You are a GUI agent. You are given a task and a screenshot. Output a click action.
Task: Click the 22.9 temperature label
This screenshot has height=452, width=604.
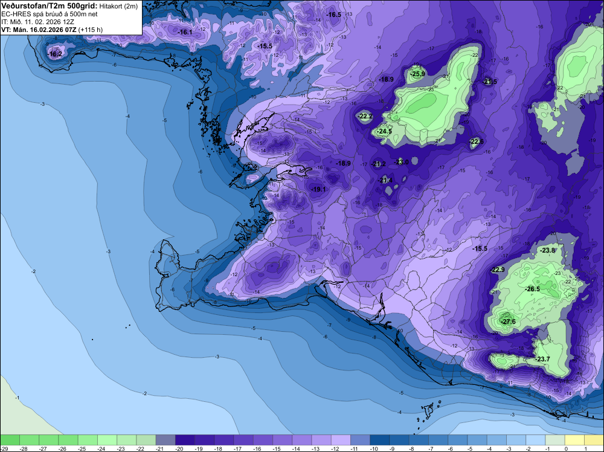(498, 270)
